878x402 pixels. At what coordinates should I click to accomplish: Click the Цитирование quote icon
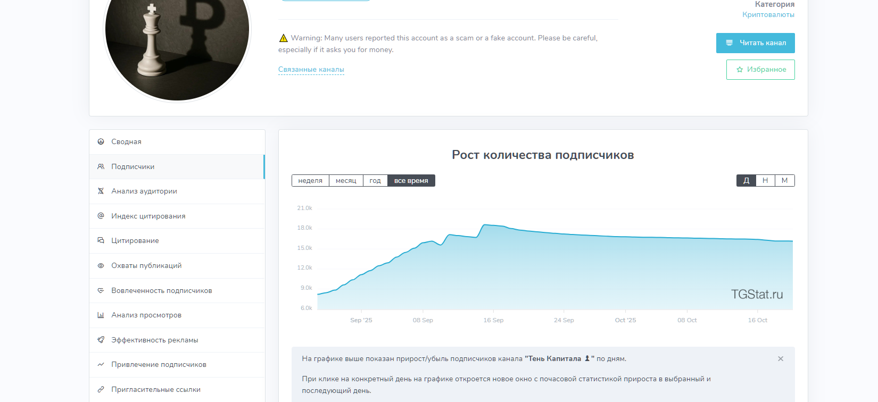click(101, 240)
